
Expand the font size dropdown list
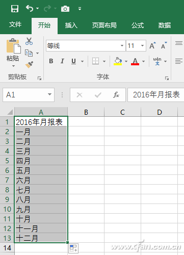143,45
